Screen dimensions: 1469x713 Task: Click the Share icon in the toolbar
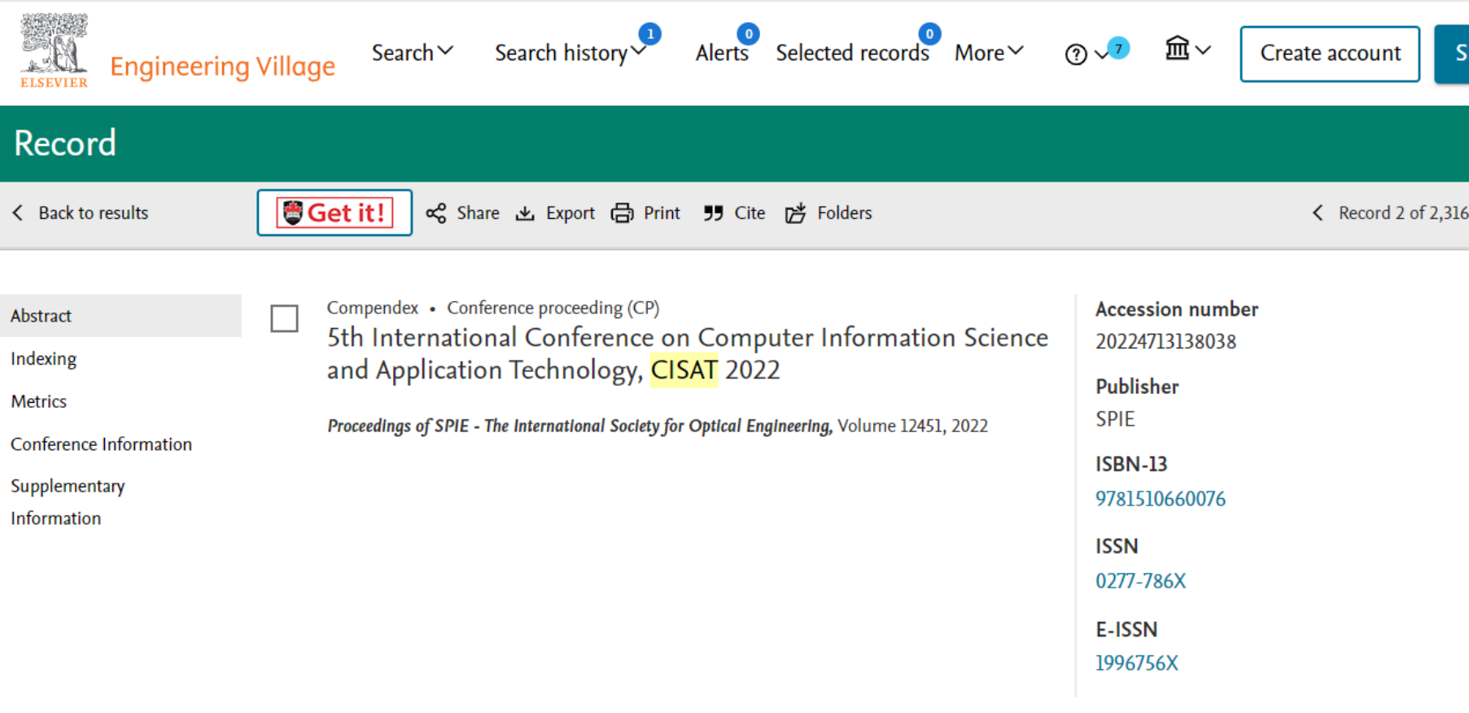[436, 213]
